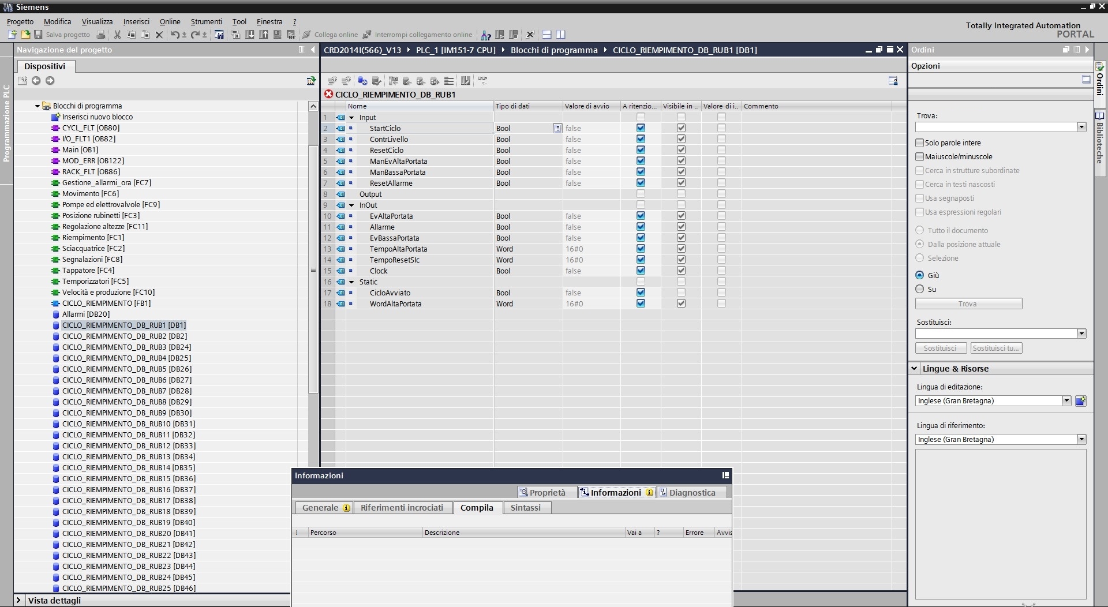
Task: Click the paste clipboard icon
Action: click(145, 35)
